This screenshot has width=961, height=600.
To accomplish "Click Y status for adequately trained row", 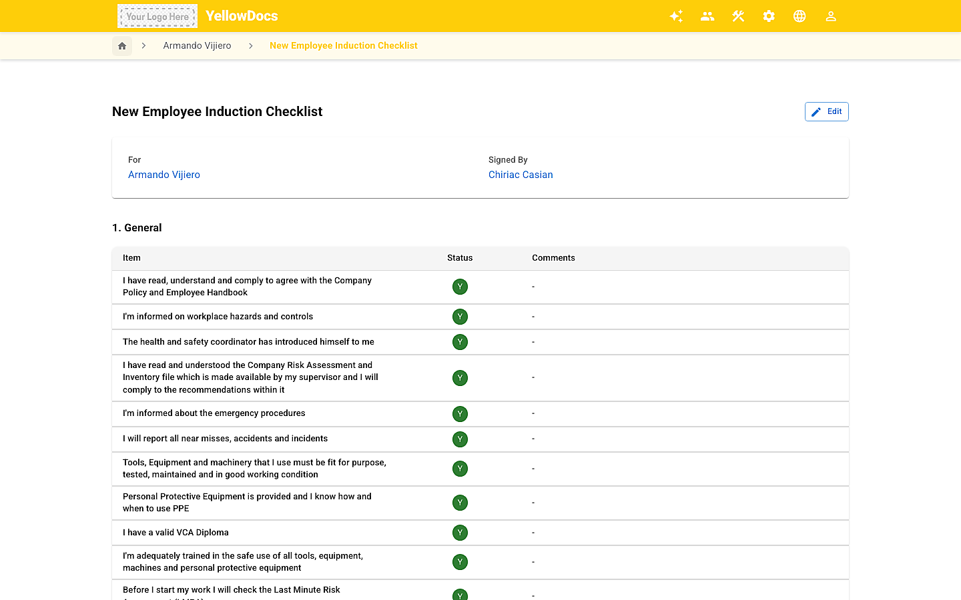I will [x=460, y=562].
